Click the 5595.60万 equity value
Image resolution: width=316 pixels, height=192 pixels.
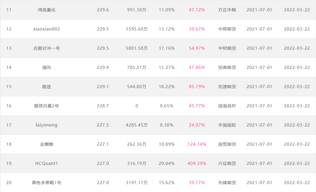(x=137, y=29)
